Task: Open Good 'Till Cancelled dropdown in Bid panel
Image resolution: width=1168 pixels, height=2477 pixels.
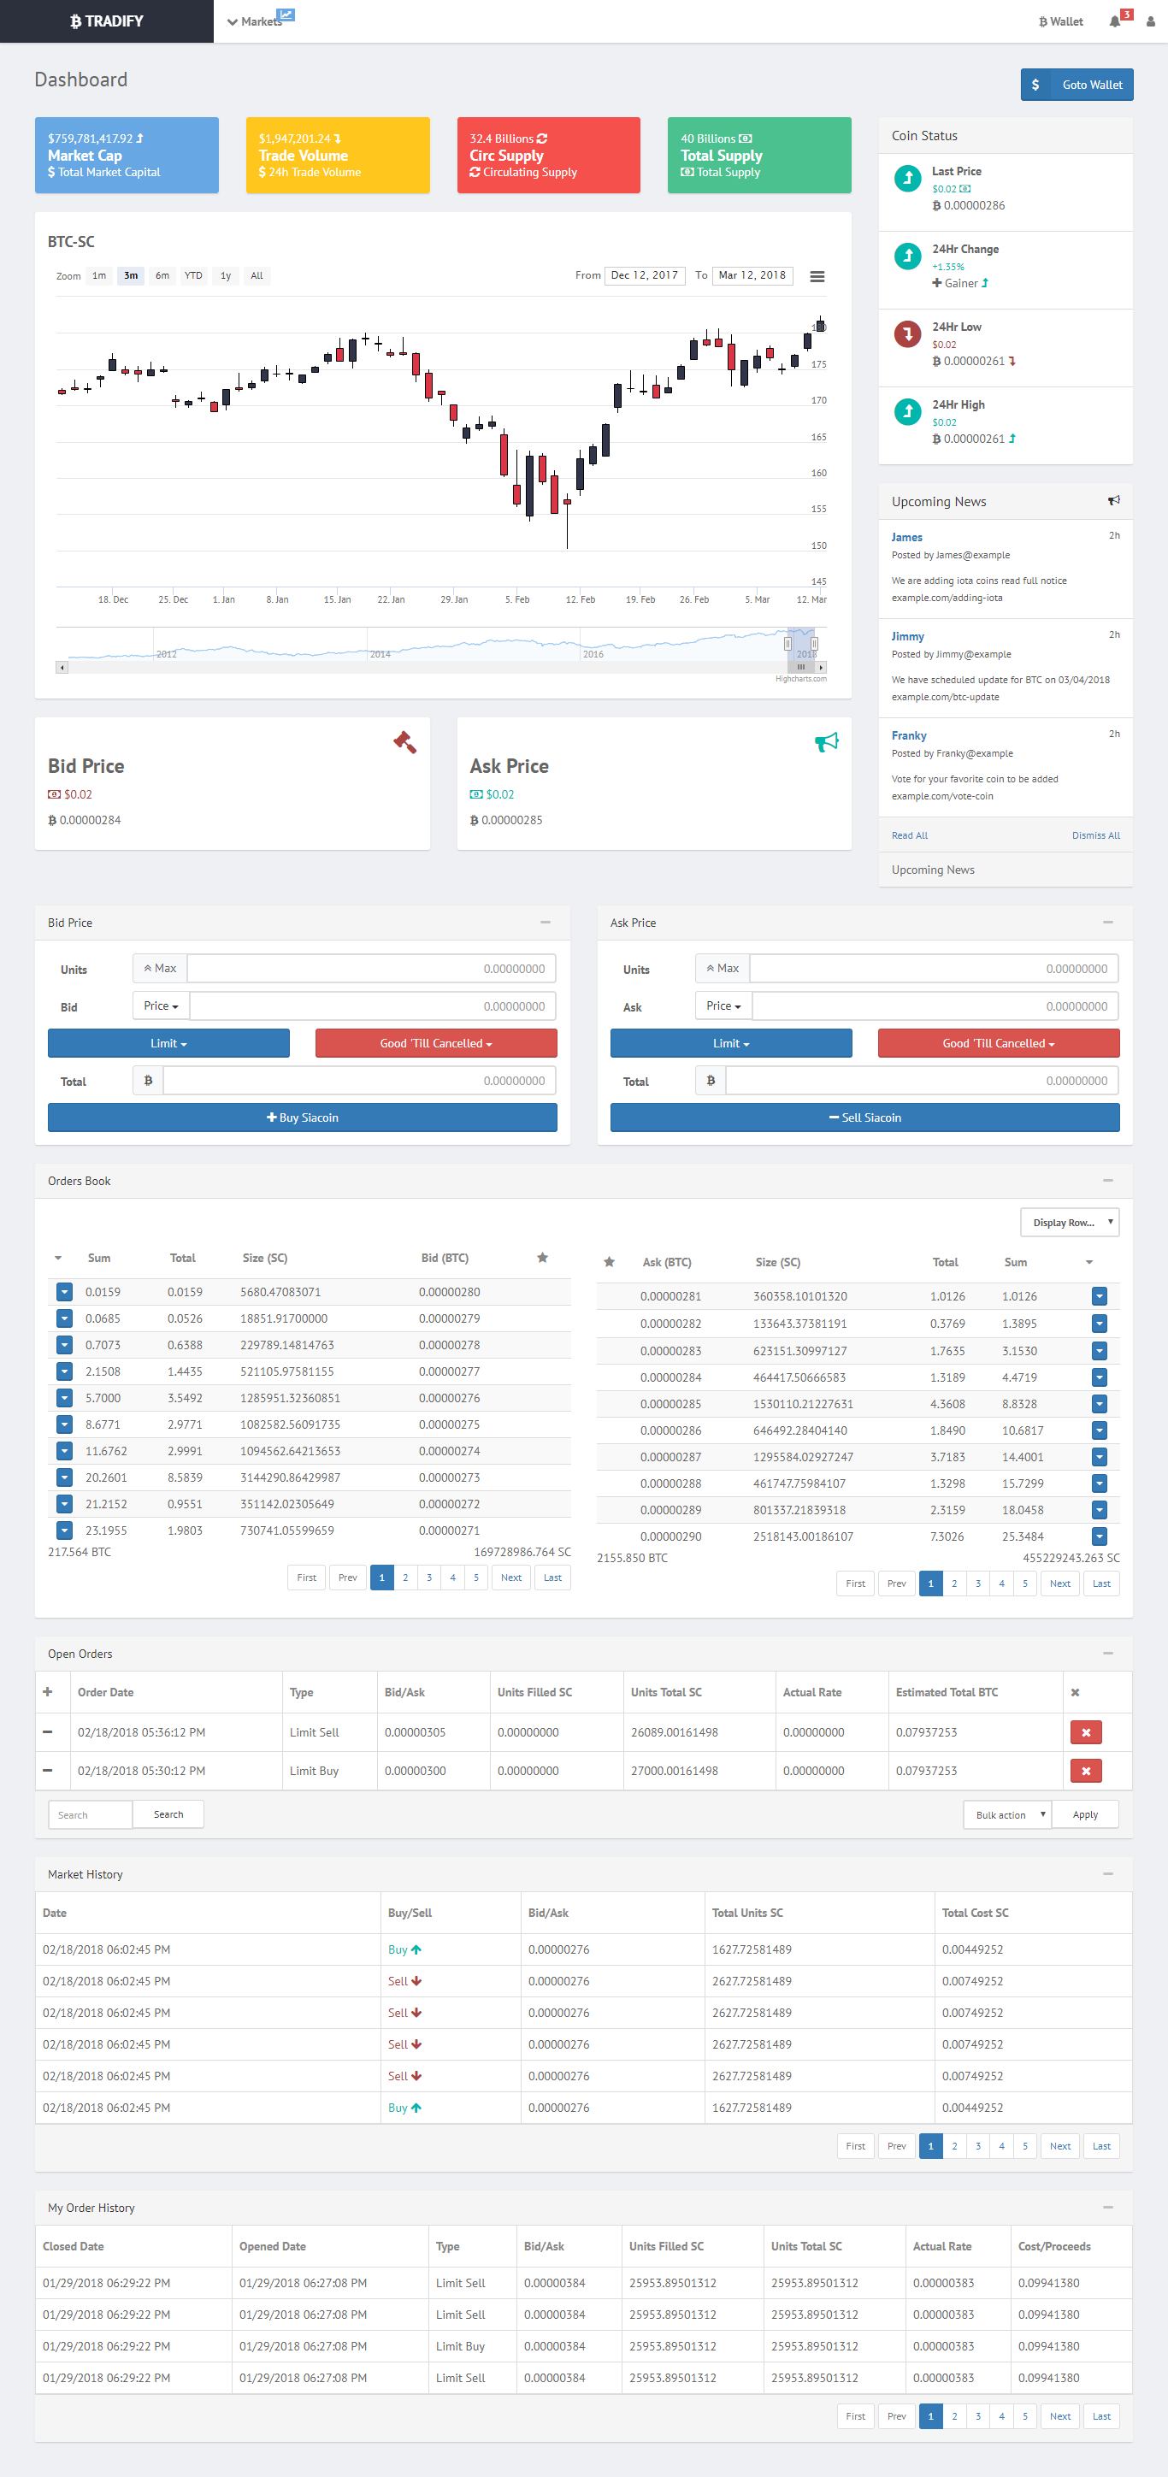Action: tap(436, 1043)
